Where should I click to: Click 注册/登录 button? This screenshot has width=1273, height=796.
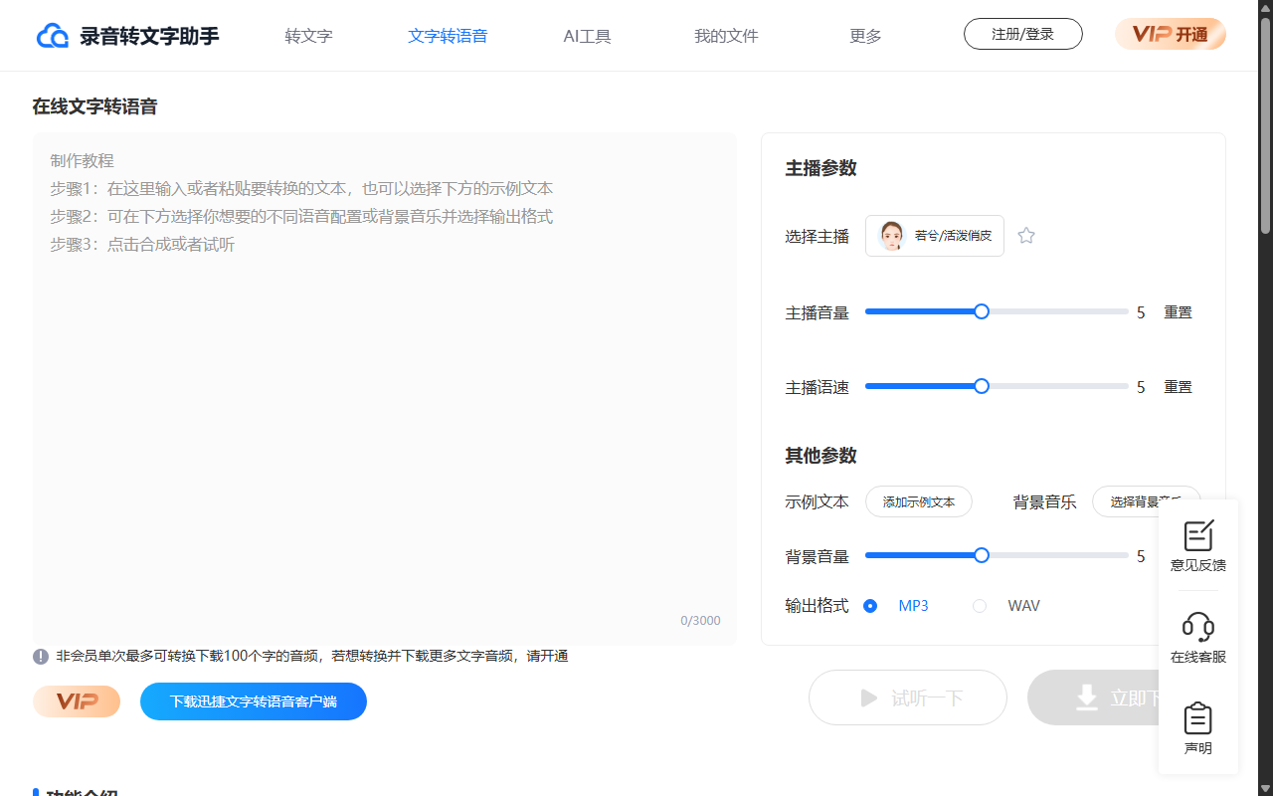1023,34
